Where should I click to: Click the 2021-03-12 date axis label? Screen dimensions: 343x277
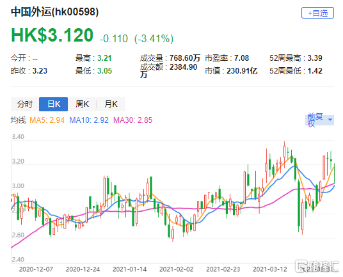pyautogui.click(x=270, y=269)
